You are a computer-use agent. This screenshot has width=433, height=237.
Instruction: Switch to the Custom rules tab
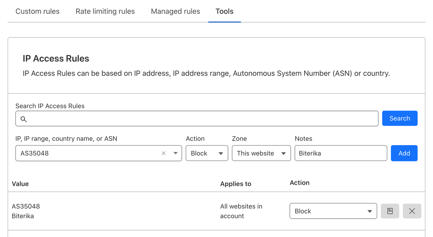(38, 12)
